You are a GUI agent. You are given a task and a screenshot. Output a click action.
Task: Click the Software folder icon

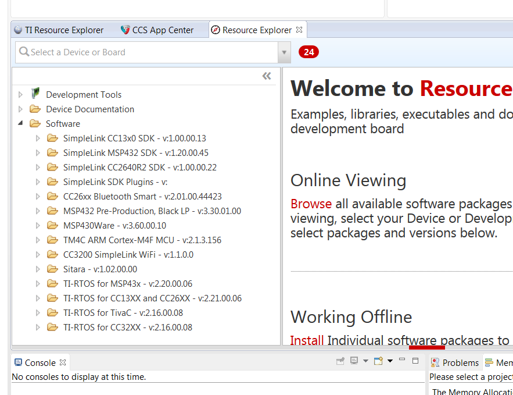pos(35,123)
